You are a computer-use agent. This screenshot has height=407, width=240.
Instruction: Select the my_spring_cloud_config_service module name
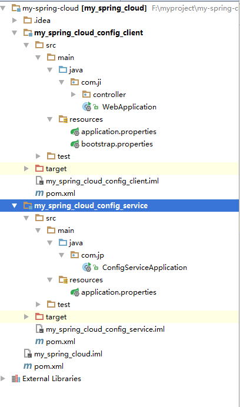point(91,206)
